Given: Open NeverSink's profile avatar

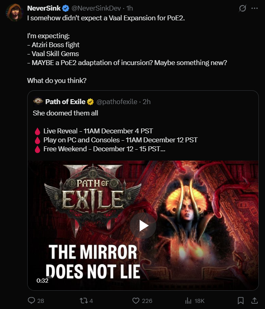Looking at the screenshot, I should [x=15, y=13].
